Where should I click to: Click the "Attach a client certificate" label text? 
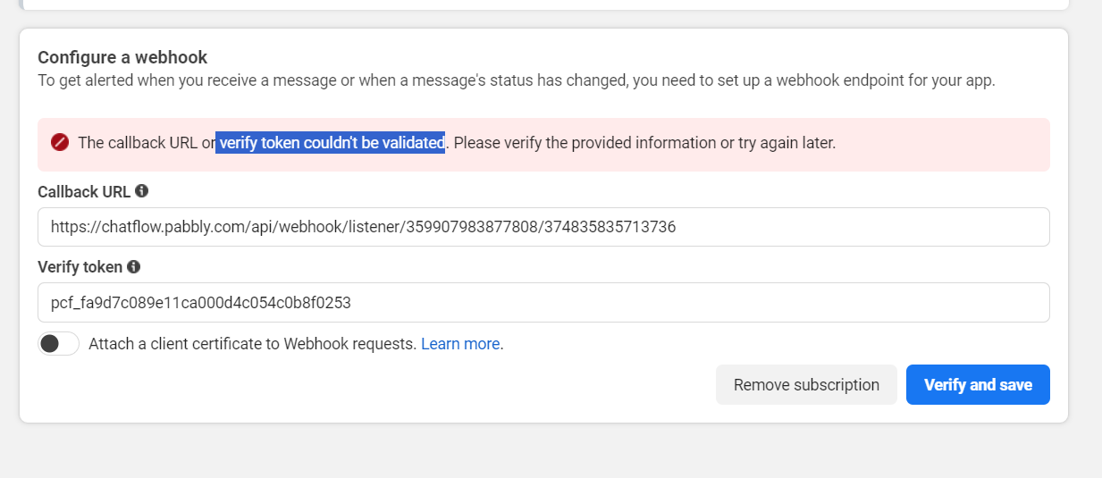click(252, 344)
